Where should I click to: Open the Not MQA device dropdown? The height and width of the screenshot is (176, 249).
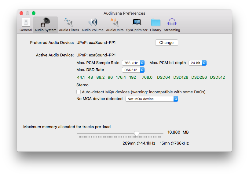152,99
